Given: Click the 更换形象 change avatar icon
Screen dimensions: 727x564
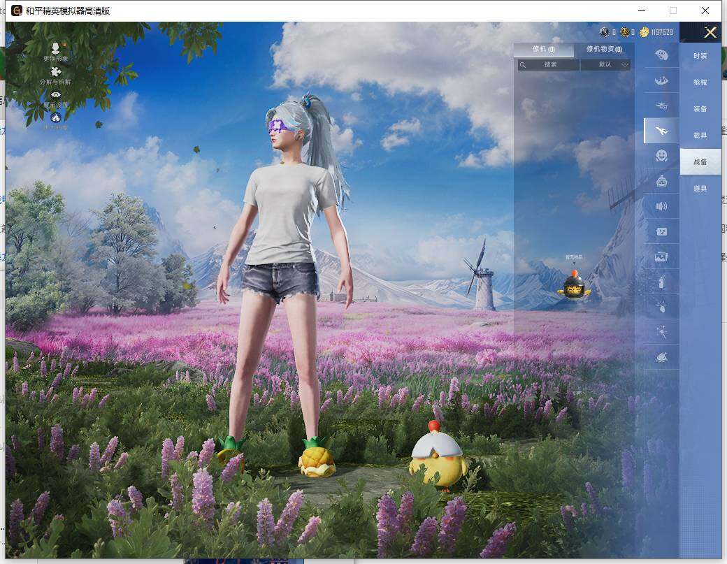Looking at the screenshot, I should pyautogui.click(x=56, y=48).
